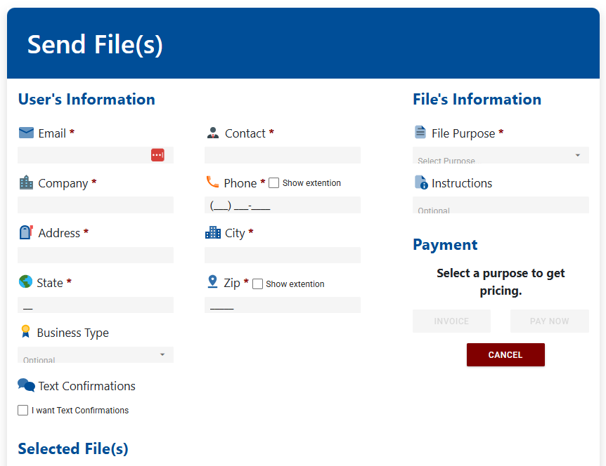The height and width of the screenshot is (466, 606).
Task: Click the CANCEL button
Action: 505,354
